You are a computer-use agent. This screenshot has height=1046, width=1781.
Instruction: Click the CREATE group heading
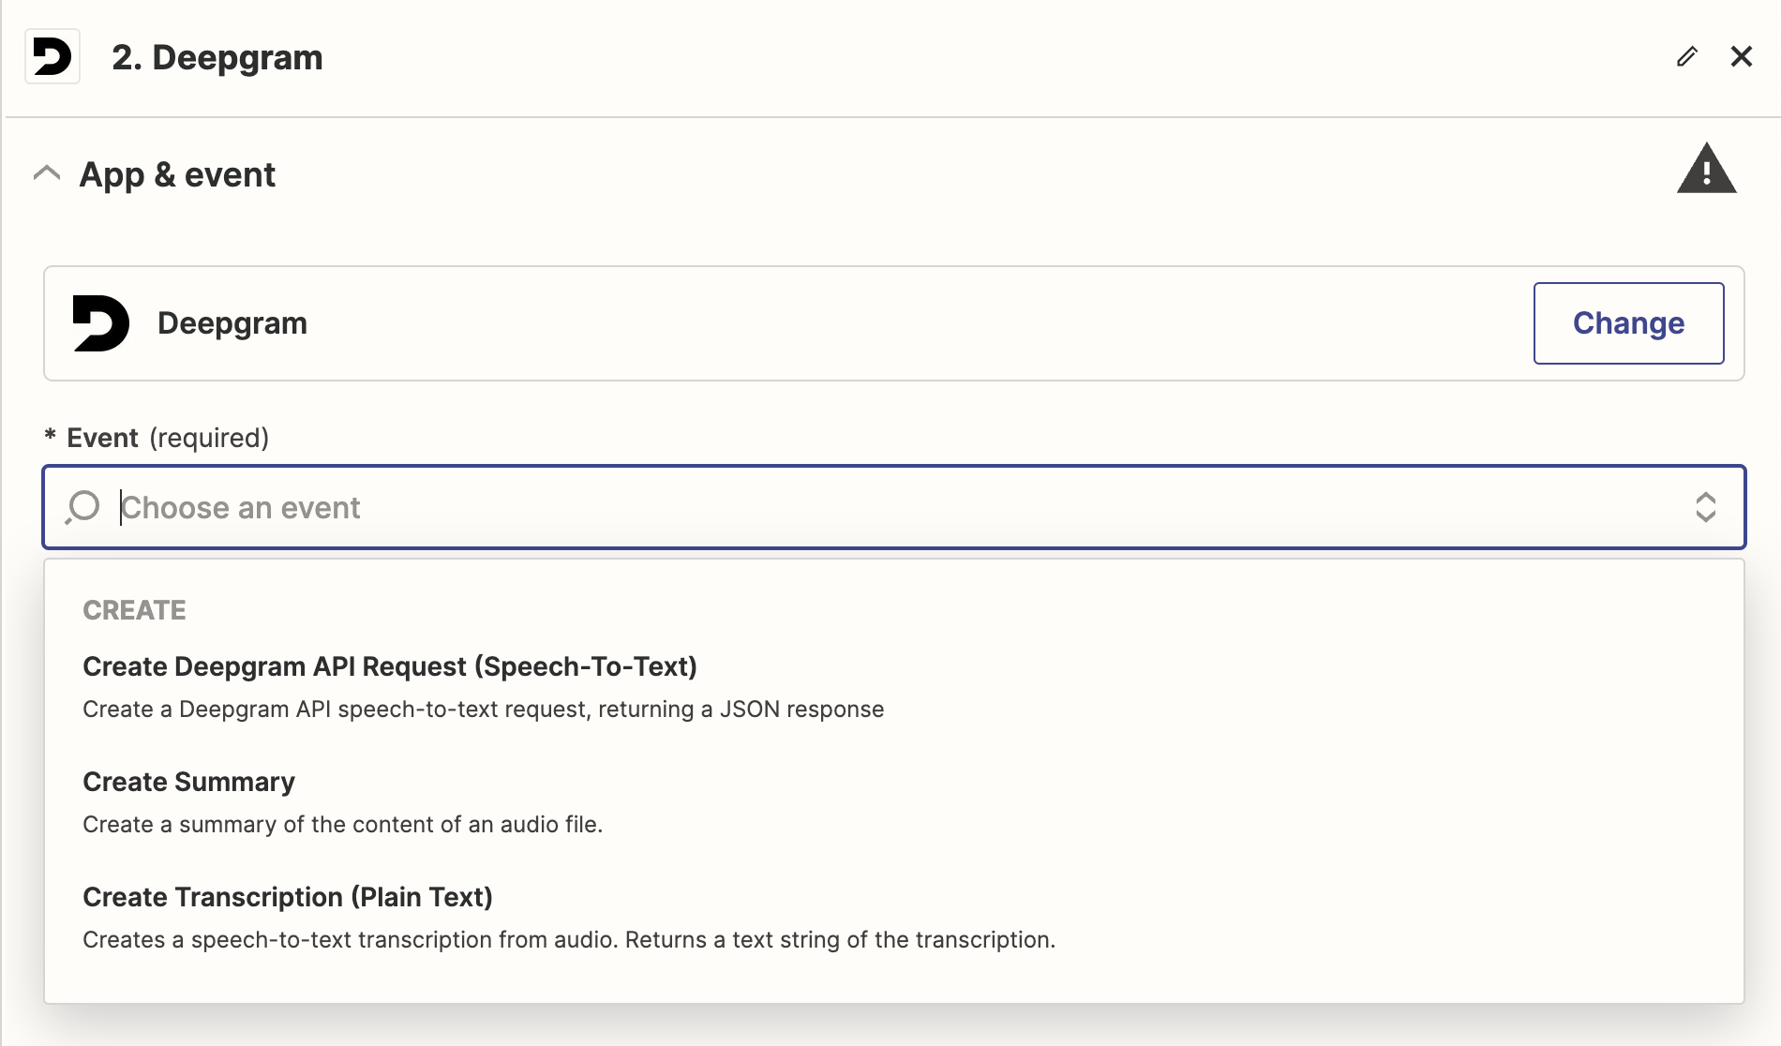[134, 610]
